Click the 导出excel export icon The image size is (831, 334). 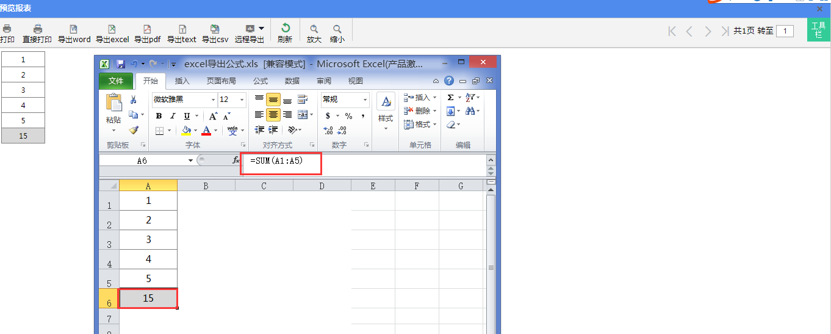(x=112, y=29)
